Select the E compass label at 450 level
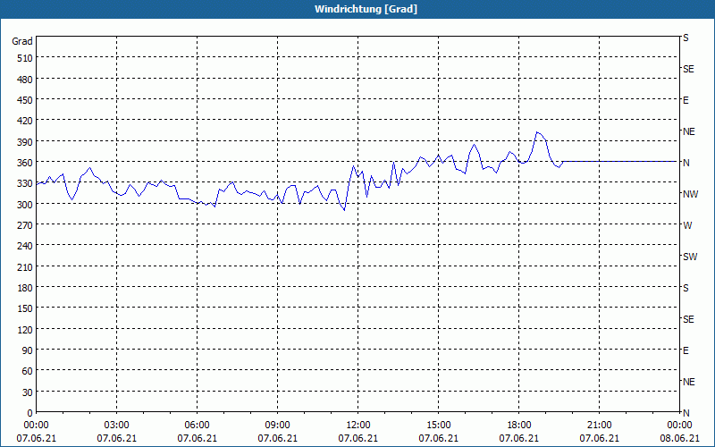 [686, 100]
